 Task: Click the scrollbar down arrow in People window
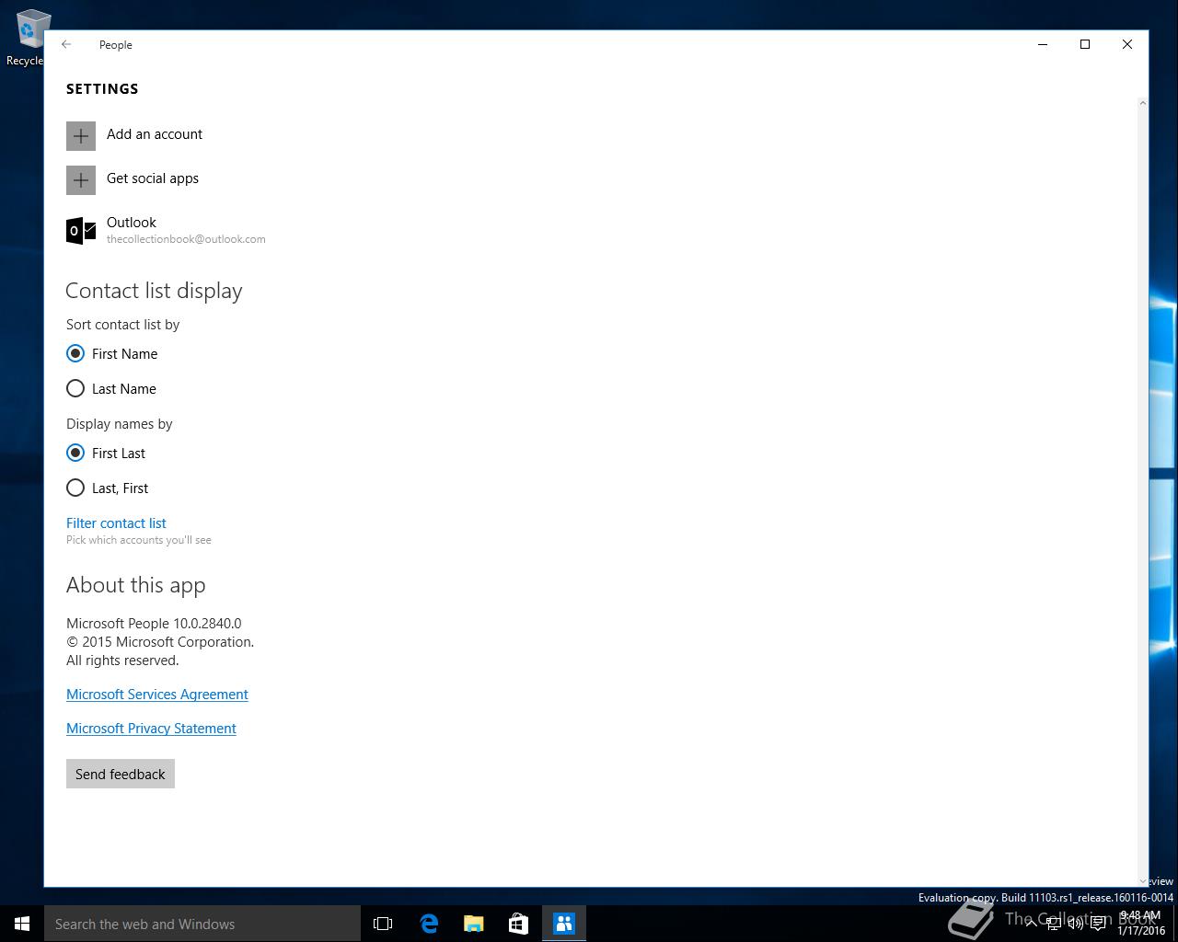click(1143, 881)
